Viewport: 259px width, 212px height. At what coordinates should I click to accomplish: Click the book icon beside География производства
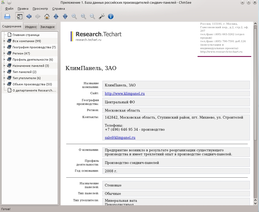(x=9, y=47)
